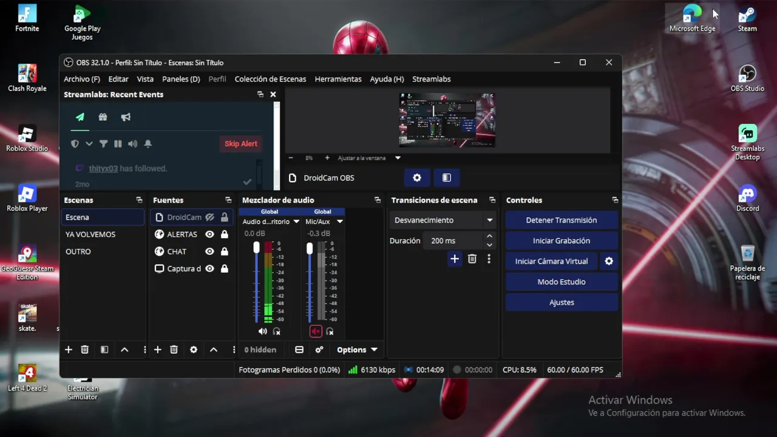Image resolution: width=777 pixels, height=437 pixels.
Task: Open the Streamlabs gift icon tab
Action: [x=103, y=117]
